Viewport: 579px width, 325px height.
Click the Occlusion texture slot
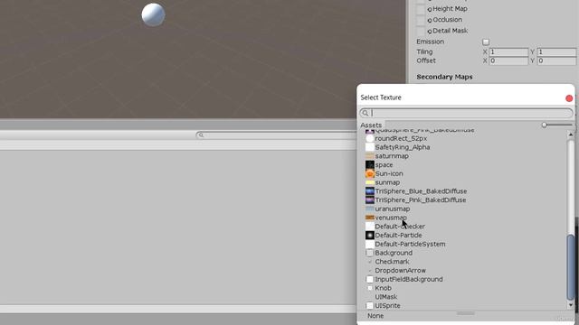click(421, 20)
